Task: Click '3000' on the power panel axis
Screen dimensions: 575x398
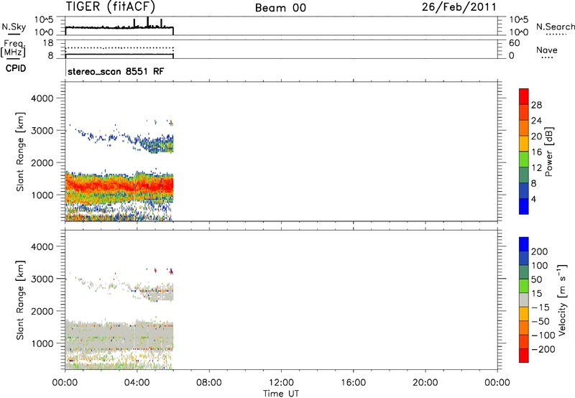Action: click(x=42, y=131)
